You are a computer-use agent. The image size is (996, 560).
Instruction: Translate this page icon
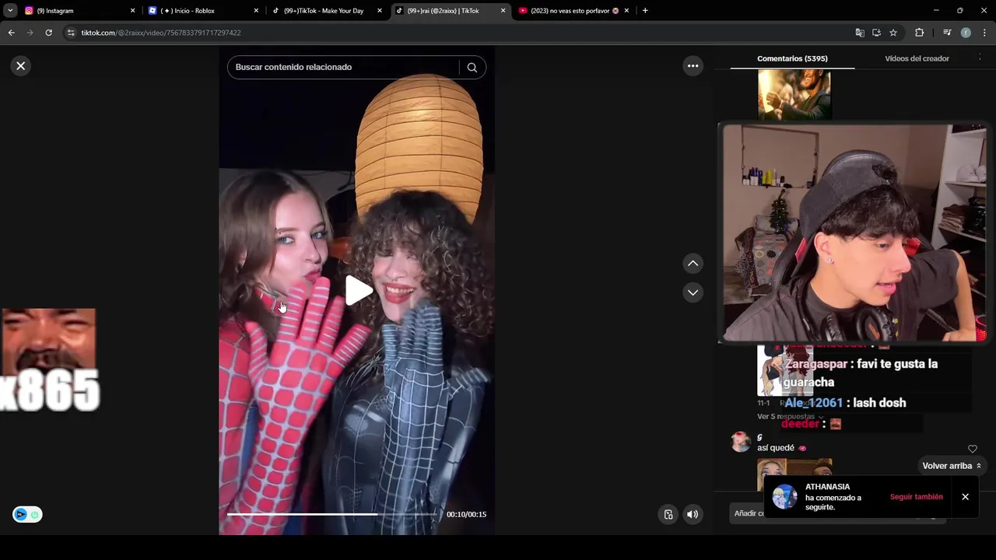pos(860,33)
